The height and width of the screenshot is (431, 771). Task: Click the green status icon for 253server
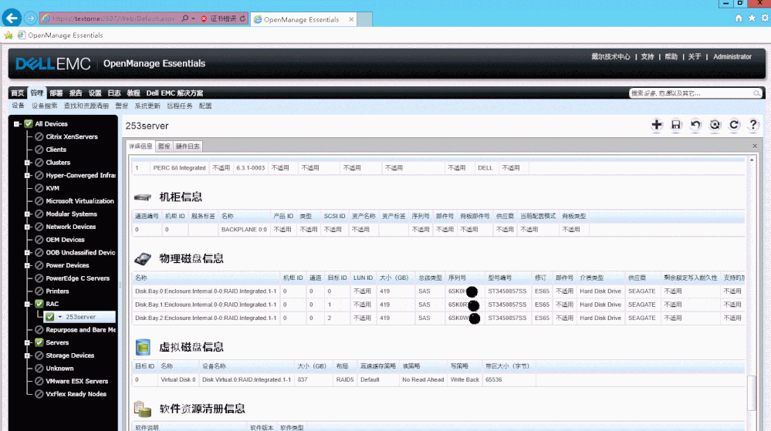[49, 317]
